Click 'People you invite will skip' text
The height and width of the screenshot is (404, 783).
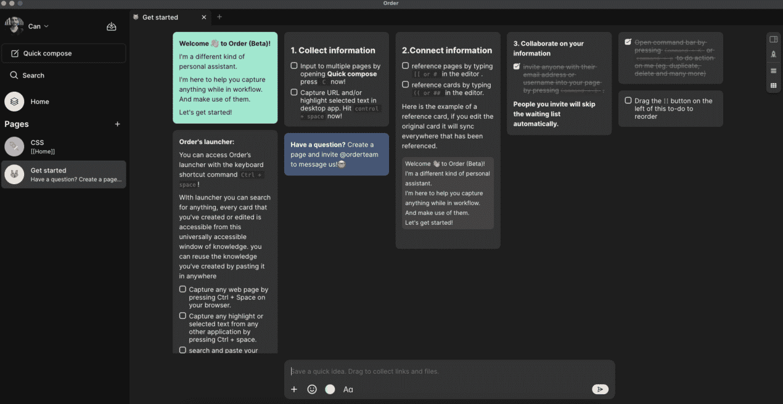tap(554, 114)
